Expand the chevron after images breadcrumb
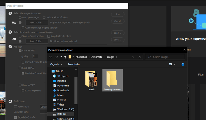 (116, 57)
